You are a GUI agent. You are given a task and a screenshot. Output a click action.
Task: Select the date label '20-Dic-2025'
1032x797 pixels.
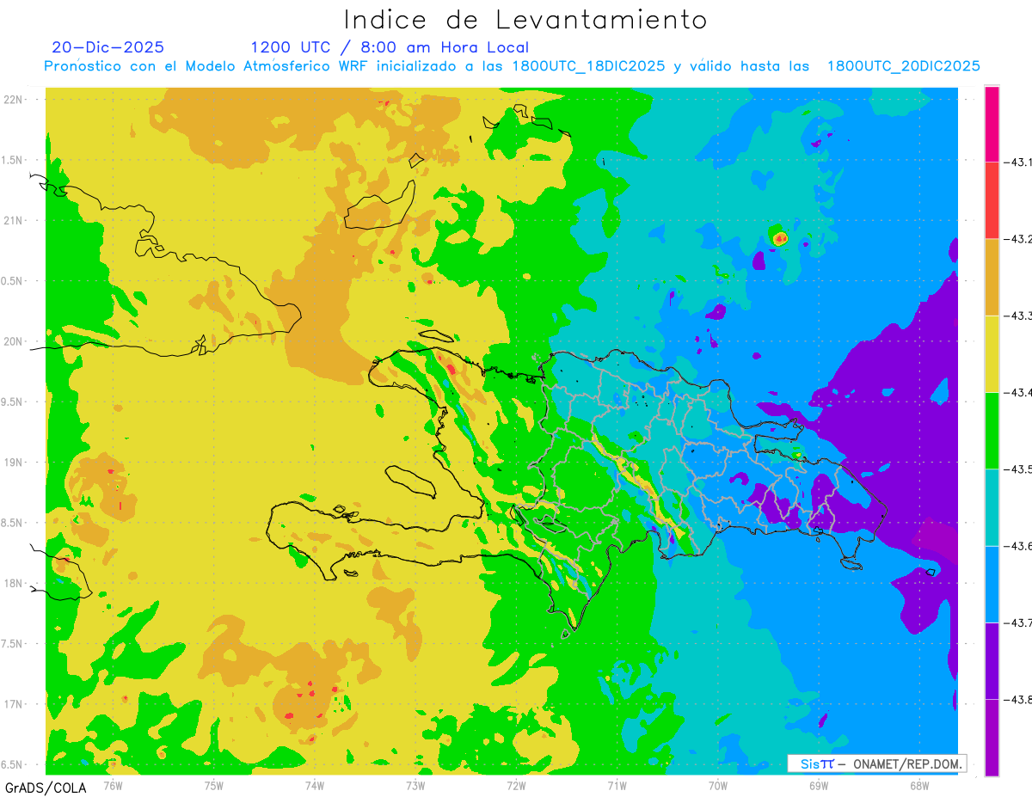click(x=107, y=47)
